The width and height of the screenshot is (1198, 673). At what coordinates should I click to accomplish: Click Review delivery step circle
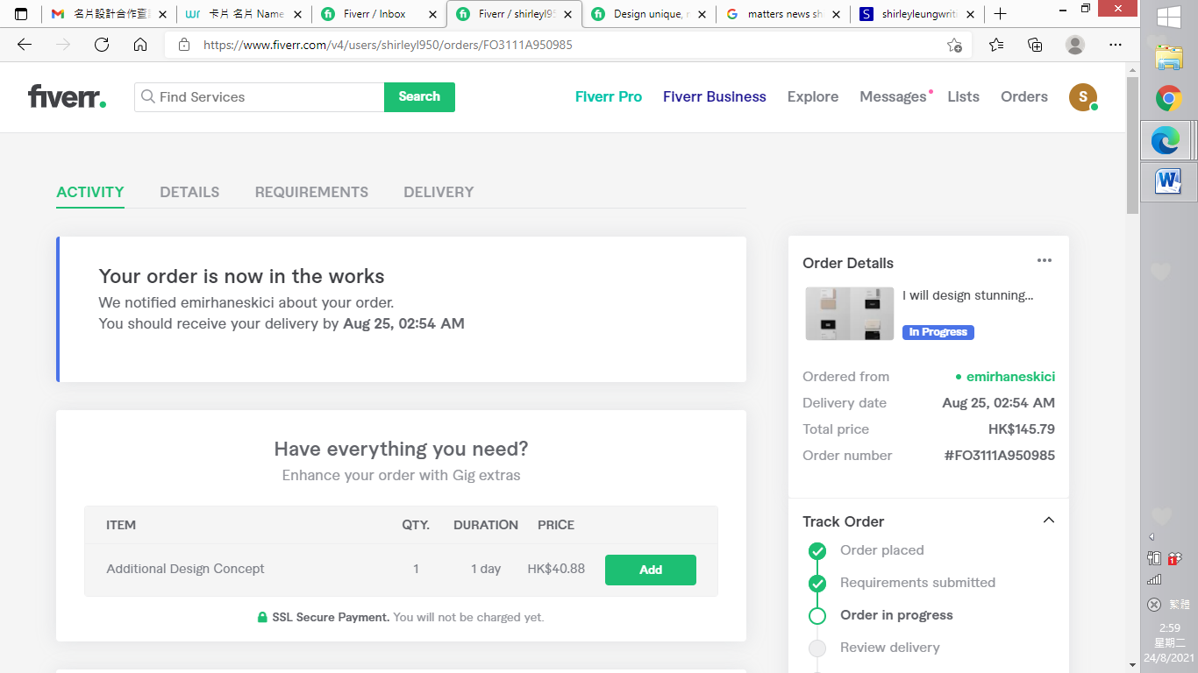pos(817,648)
